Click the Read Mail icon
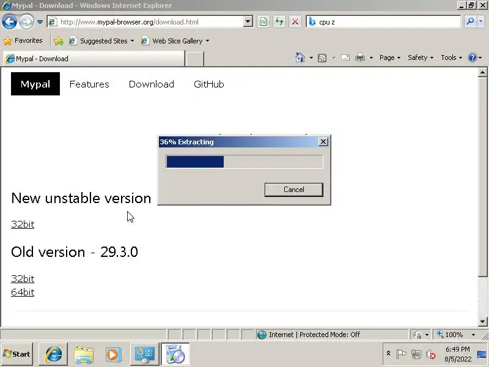The image size is (489, 367). pyautogui.click(x=345, y=57)
